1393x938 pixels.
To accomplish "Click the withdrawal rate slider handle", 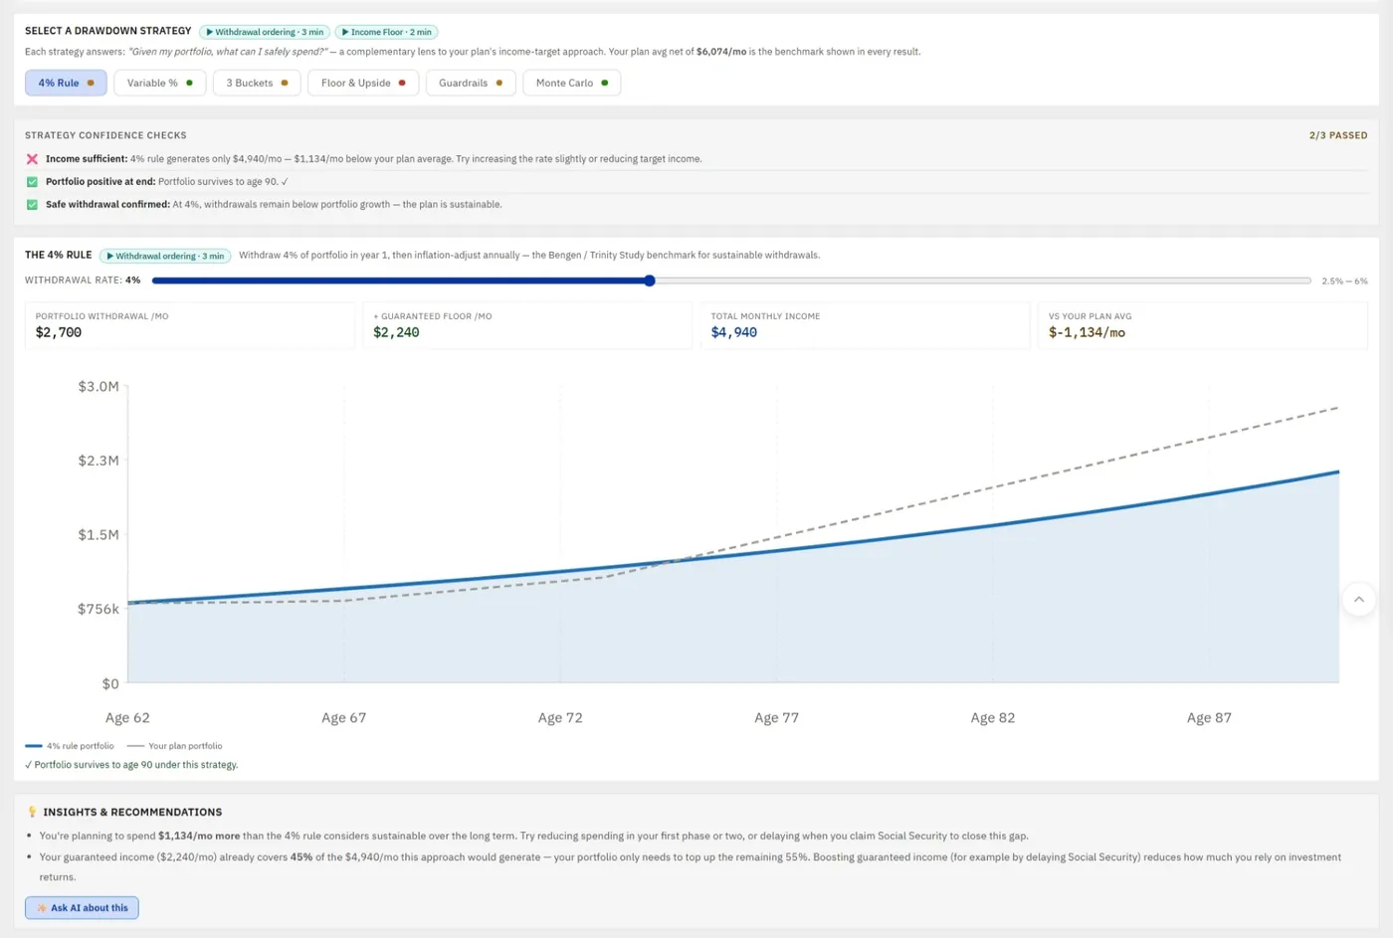I will [650, 281].
